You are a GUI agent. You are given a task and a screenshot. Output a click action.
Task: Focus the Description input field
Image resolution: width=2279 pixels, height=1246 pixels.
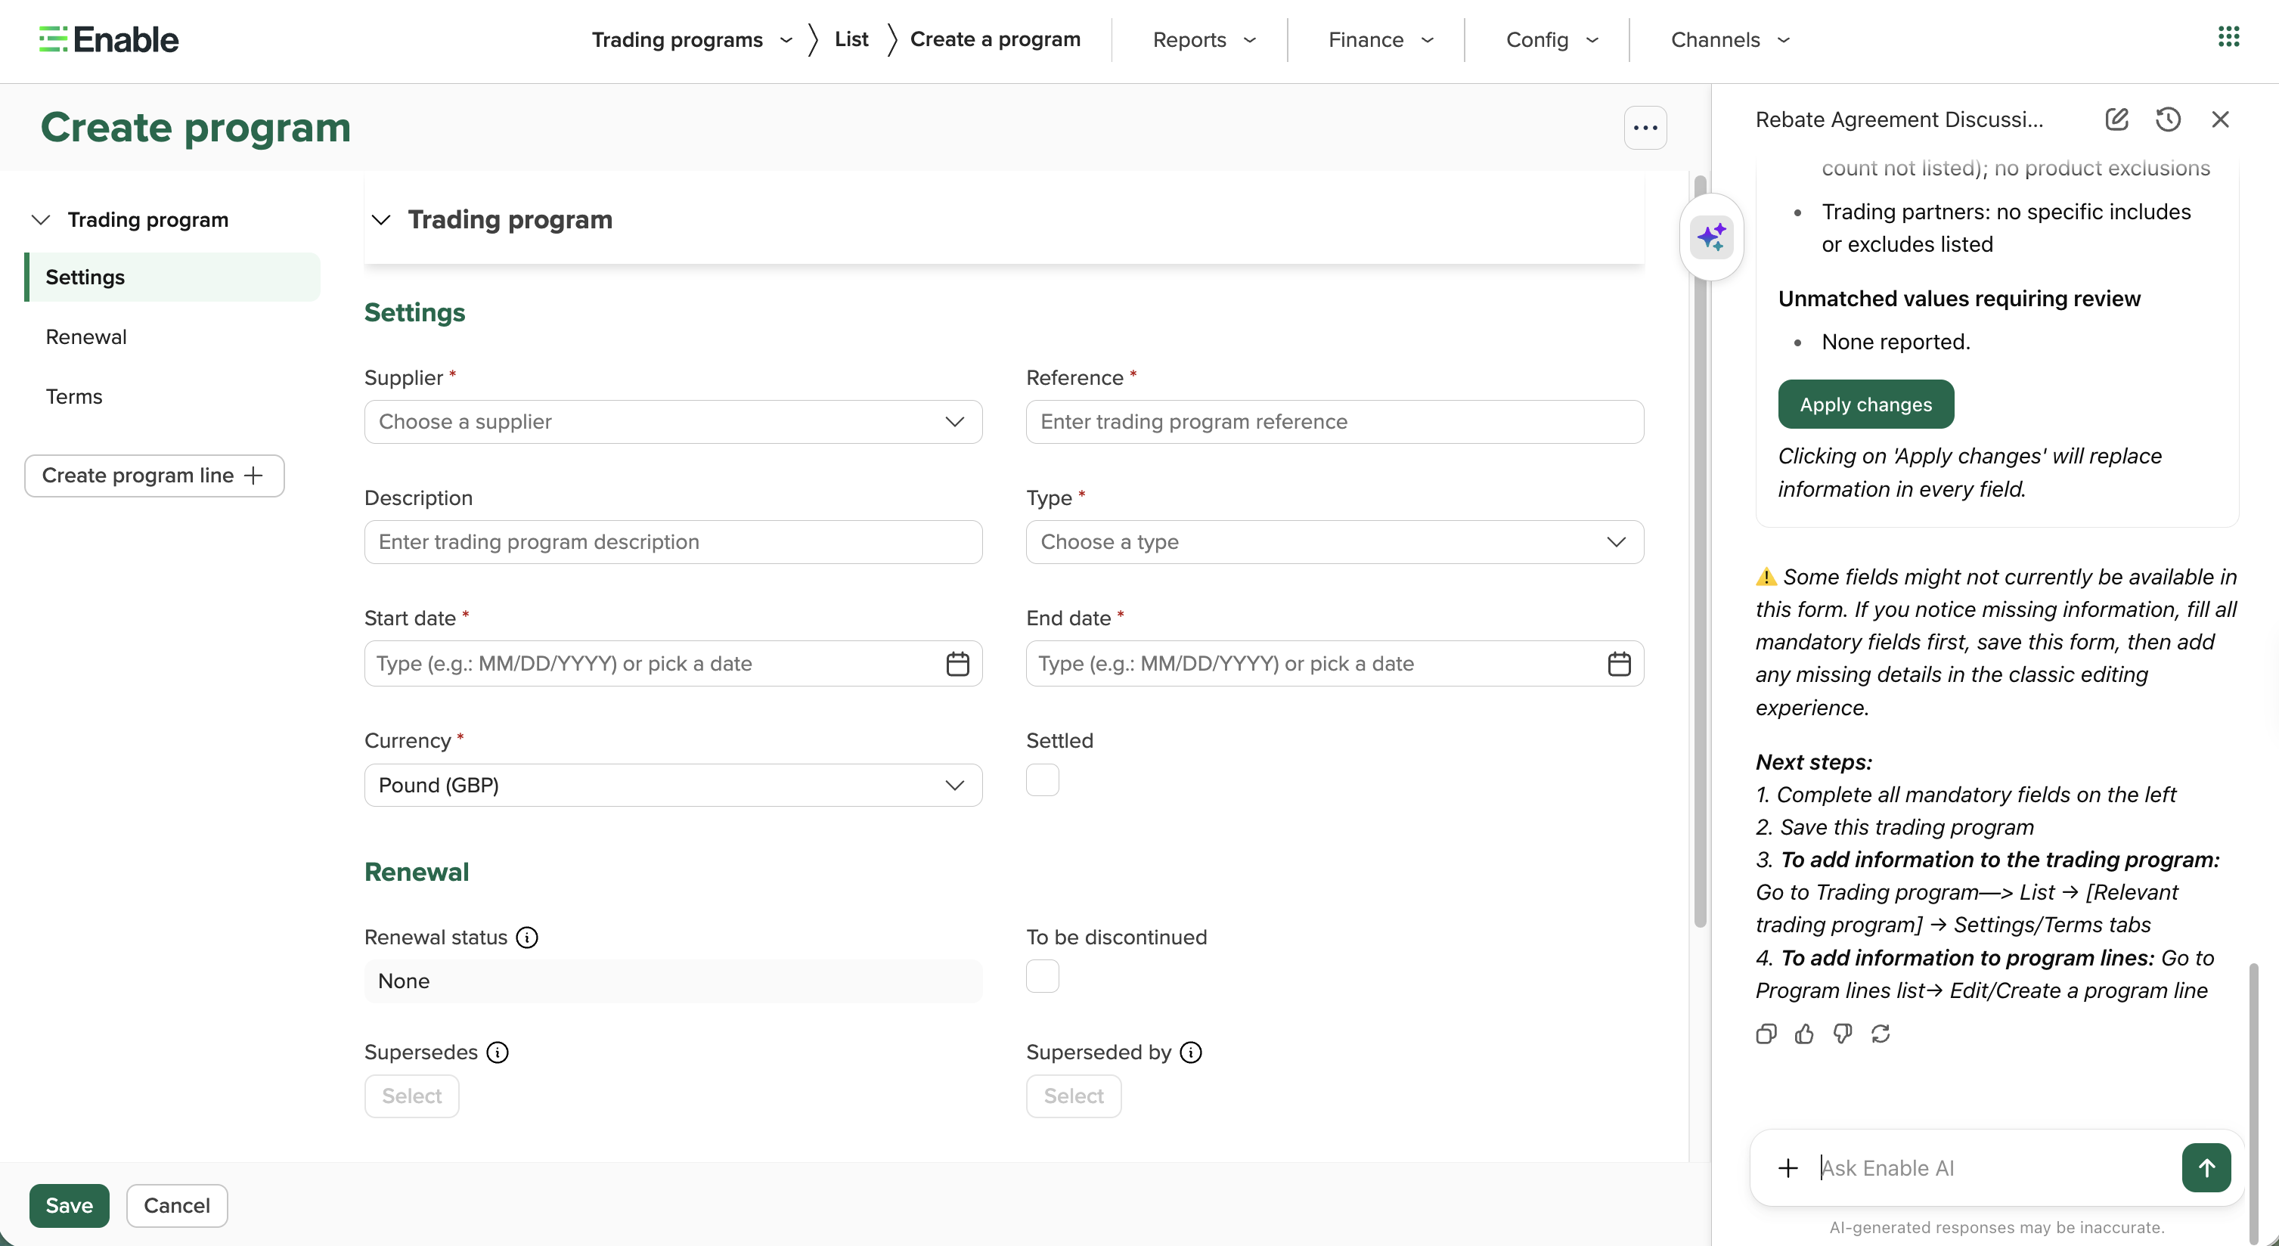point(673,542)
